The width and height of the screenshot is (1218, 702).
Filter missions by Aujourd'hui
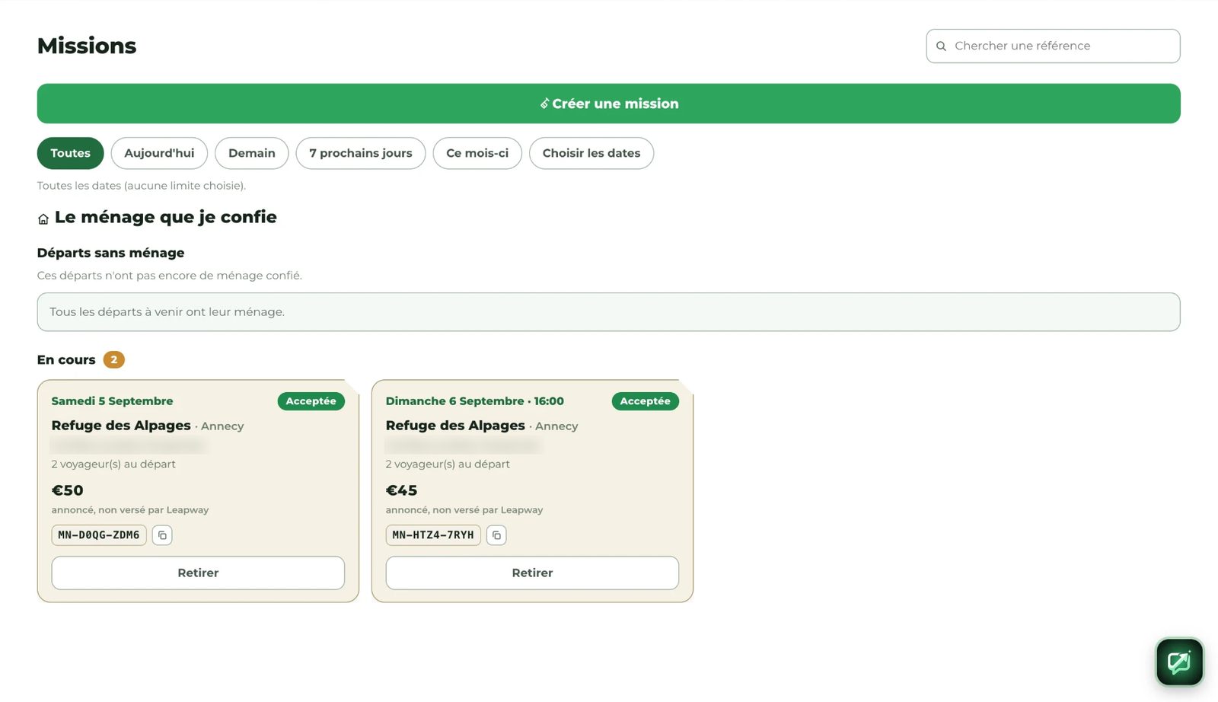[x=159, y=153]
